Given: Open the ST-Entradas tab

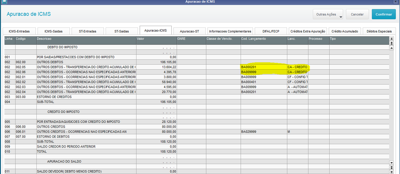Looking at the screenshot, I should click(87, 31).
